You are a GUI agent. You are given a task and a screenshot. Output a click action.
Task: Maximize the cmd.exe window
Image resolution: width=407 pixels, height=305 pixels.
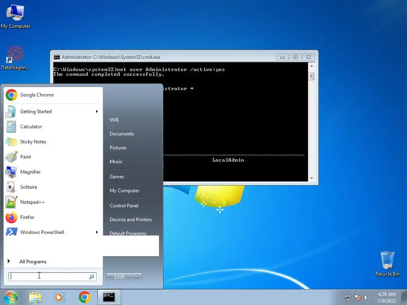[x=295, y=57]
